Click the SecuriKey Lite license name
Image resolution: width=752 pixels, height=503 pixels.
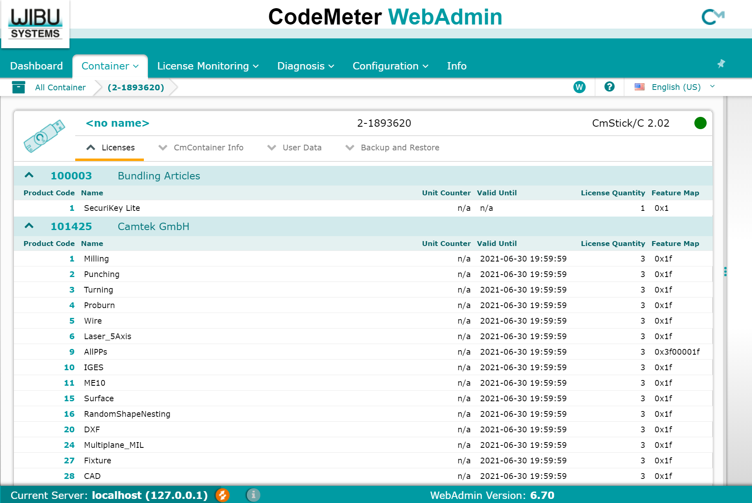point(112,208)
